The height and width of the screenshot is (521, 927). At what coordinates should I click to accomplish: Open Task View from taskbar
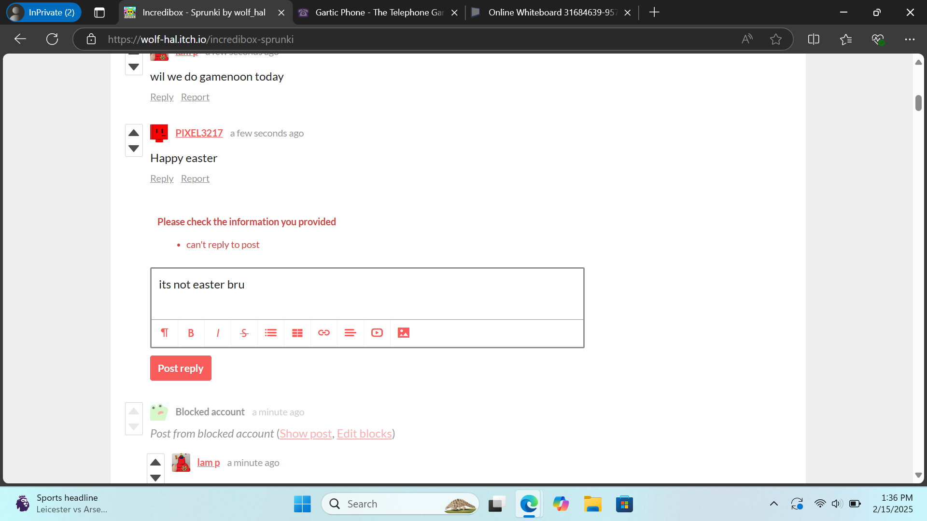pyautogui.click(x=496, y=504)
